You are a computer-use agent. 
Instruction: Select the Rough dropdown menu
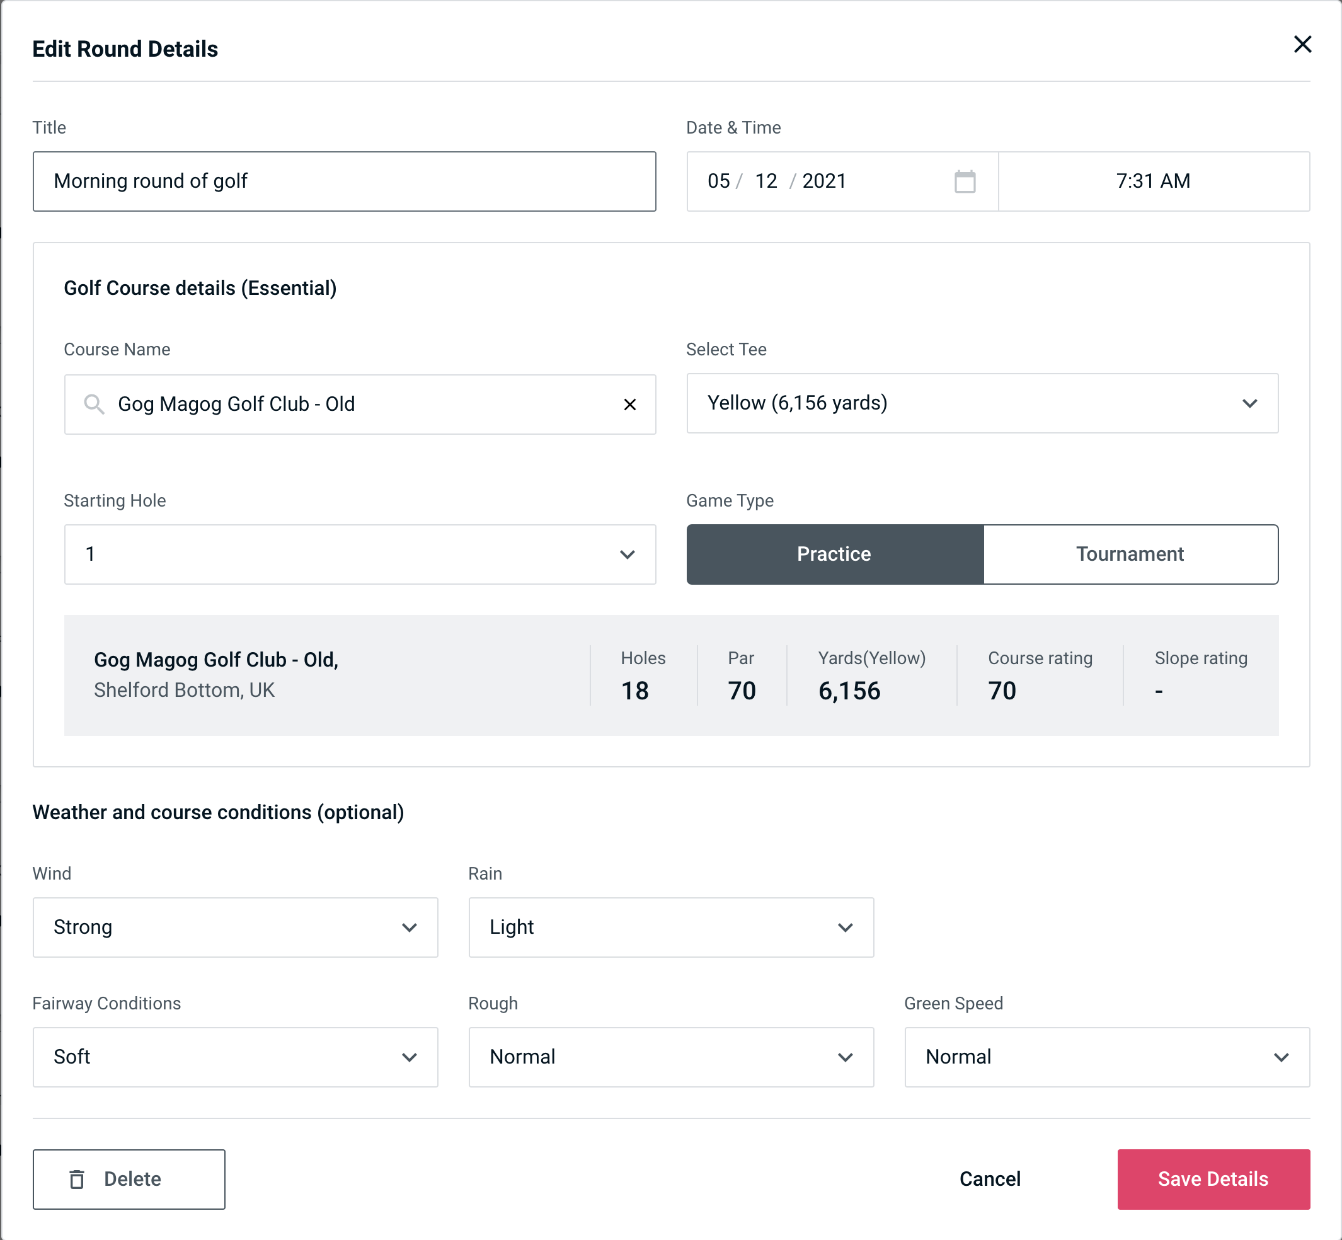pyautogui.click(x=671, y=1058)
